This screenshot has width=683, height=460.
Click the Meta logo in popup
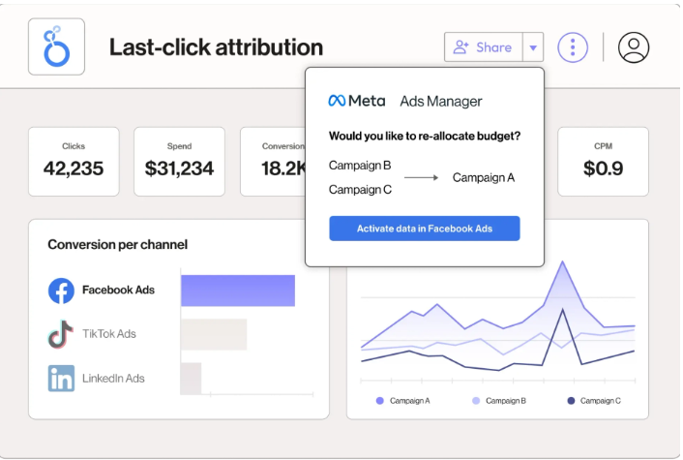(357, 101)
